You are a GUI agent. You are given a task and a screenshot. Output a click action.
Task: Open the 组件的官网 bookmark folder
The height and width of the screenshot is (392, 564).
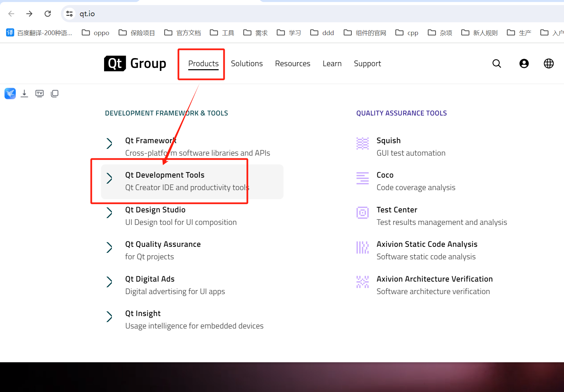click(x=365, y=33)
